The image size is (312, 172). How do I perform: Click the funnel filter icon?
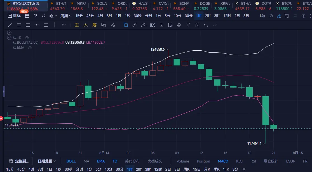coord(188,25)
